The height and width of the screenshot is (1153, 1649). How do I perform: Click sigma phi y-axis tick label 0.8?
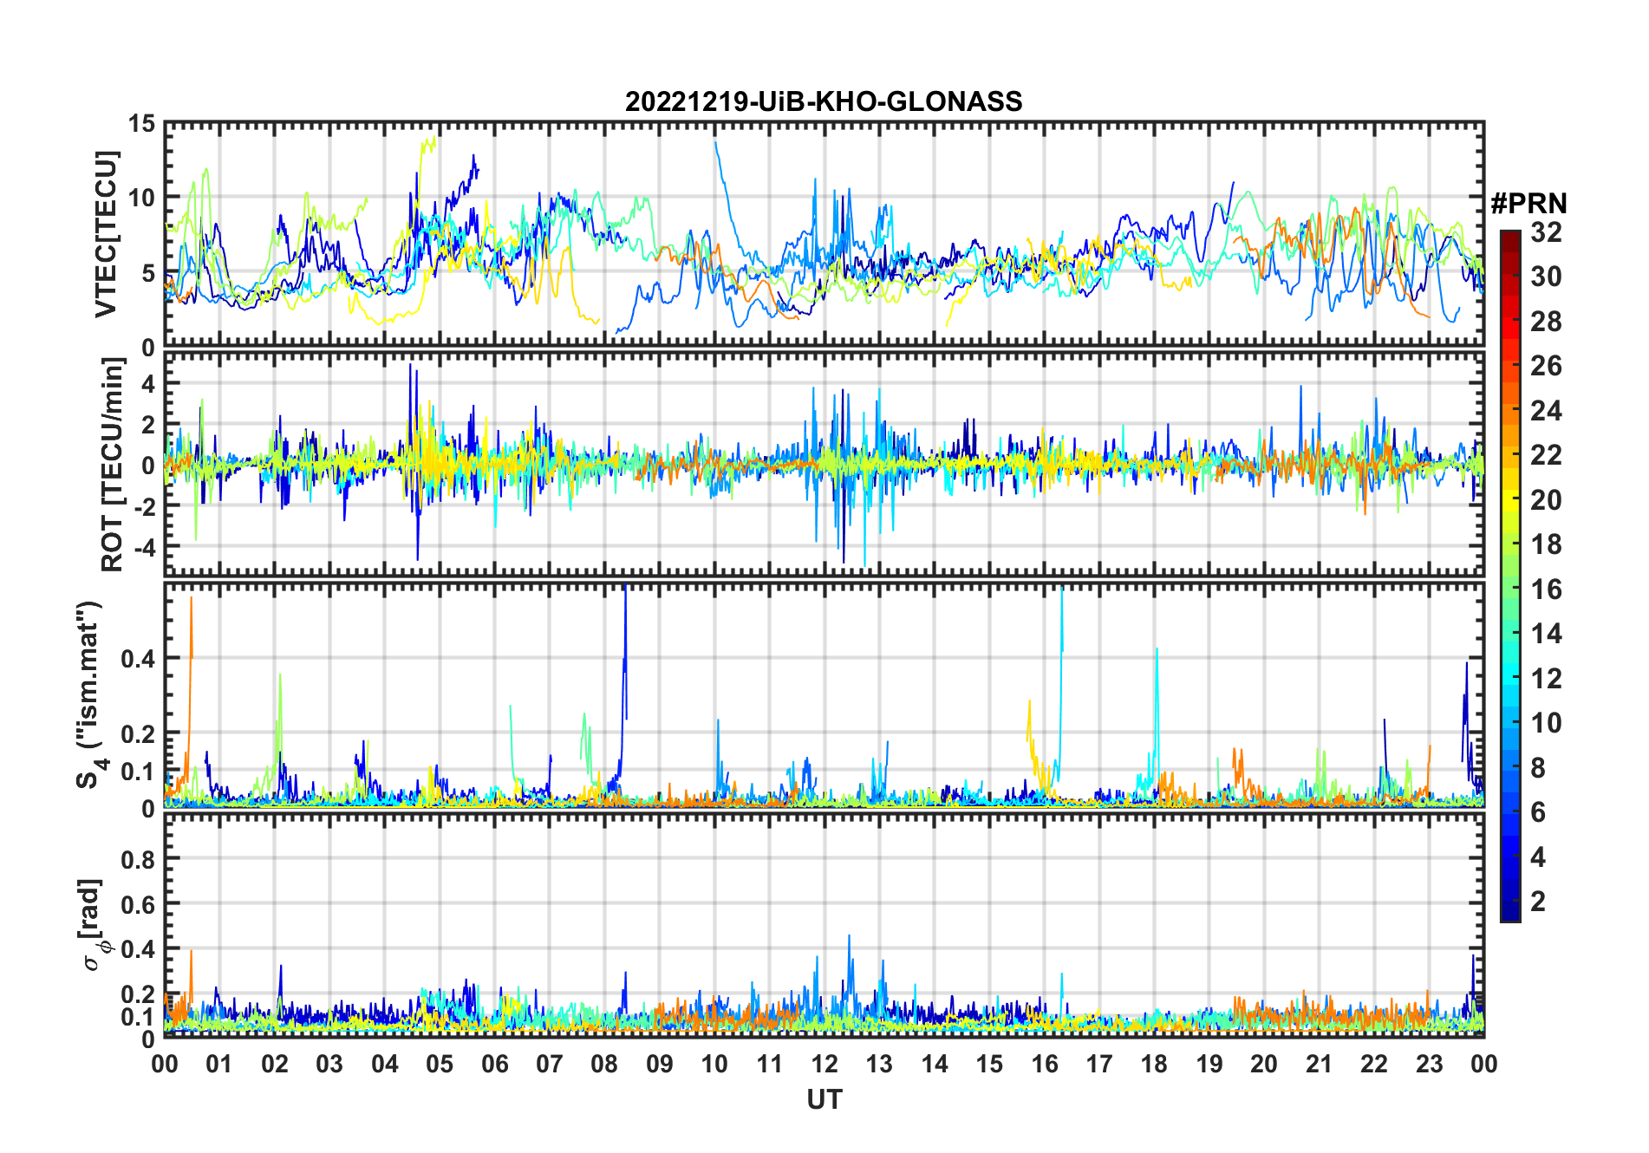click(x=139, y=859)
